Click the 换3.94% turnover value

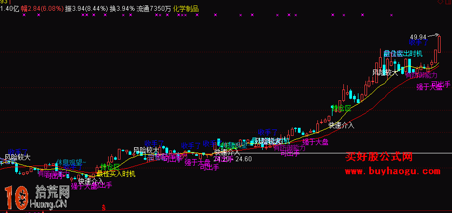(x=122, y=9)
